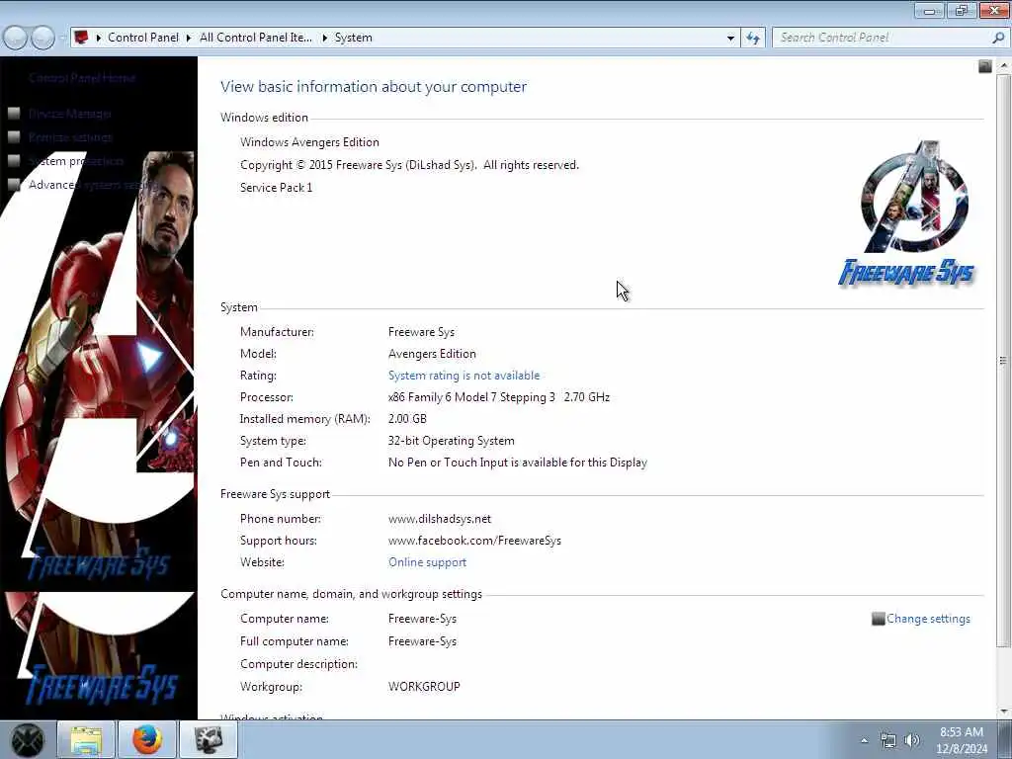The image size is (1012, 759).
Task: Show hidden tray icons arrow
Action: point(864,740)
